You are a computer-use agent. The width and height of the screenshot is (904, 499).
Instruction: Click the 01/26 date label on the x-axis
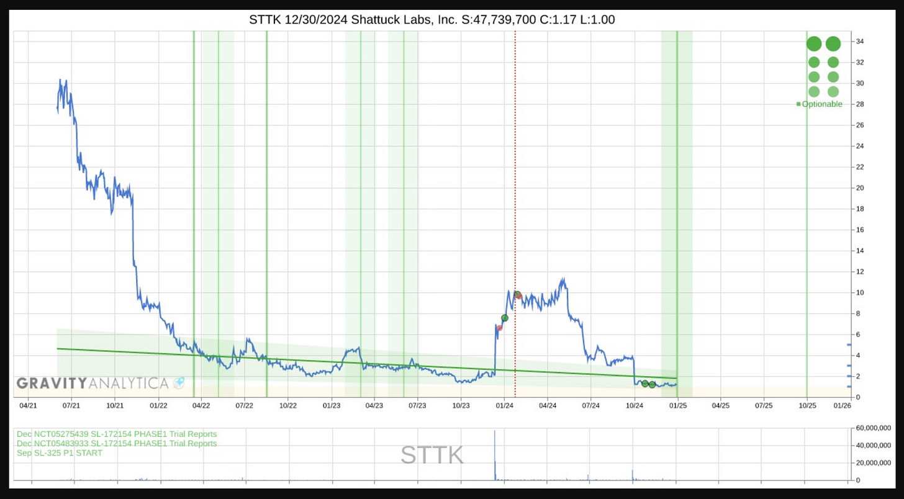coord(842,405)
